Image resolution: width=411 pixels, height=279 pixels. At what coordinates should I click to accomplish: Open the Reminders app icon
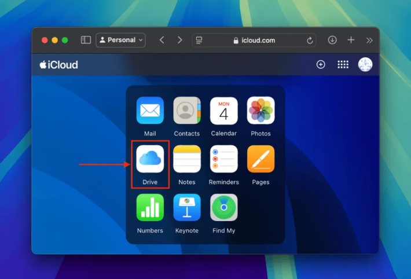coord(224,159)
